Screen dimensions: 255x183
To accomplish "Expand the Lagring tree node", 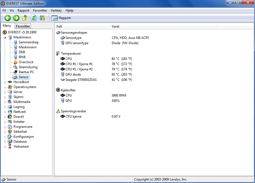I will click(5, 107).
